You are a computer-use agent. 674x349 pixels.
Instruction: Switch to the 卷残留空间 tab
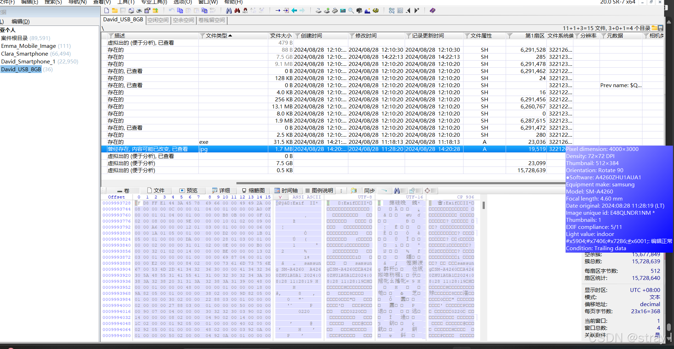point(212,20)
